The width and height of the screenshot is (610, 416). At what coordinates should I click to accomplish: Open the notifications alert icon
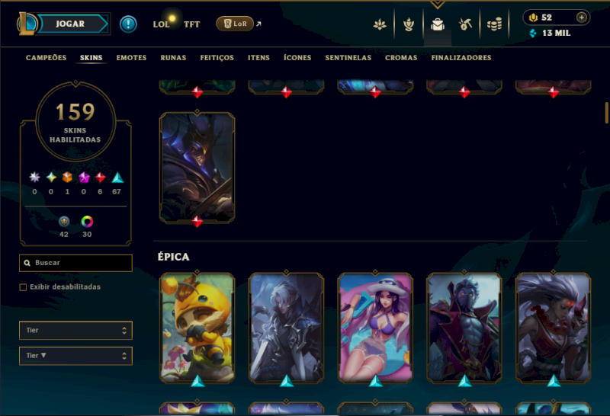(x=128, y=24)
